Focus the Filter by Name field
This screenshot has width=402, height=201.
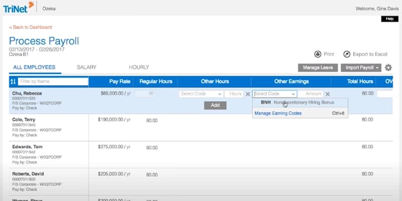coord(53,81)
